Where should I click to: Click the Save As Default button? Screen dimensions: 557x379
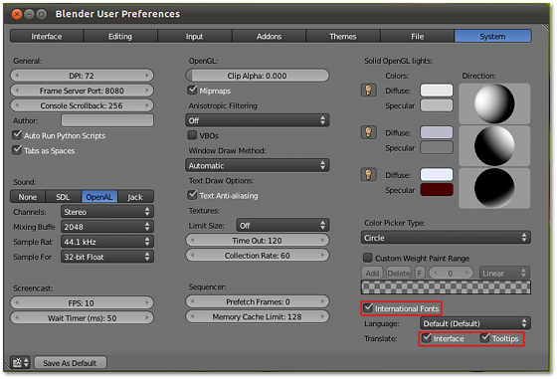(x=70, y=363)
